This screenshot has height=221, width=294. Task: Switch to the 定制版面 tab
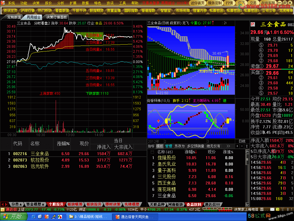pyautogui.click(x=14, y=17)
